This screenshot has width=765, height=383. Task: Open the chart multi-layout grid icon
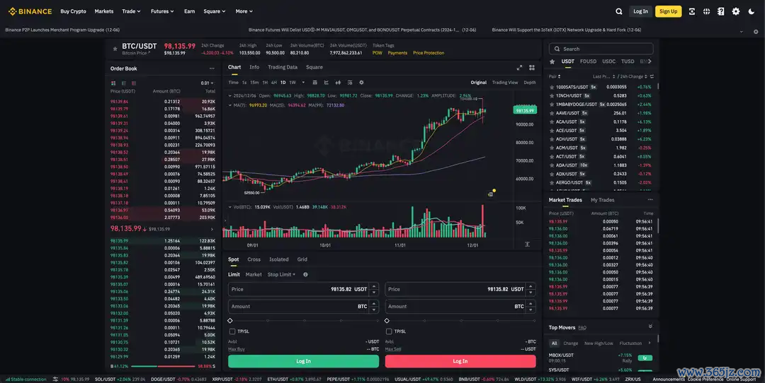coord(532,68)
